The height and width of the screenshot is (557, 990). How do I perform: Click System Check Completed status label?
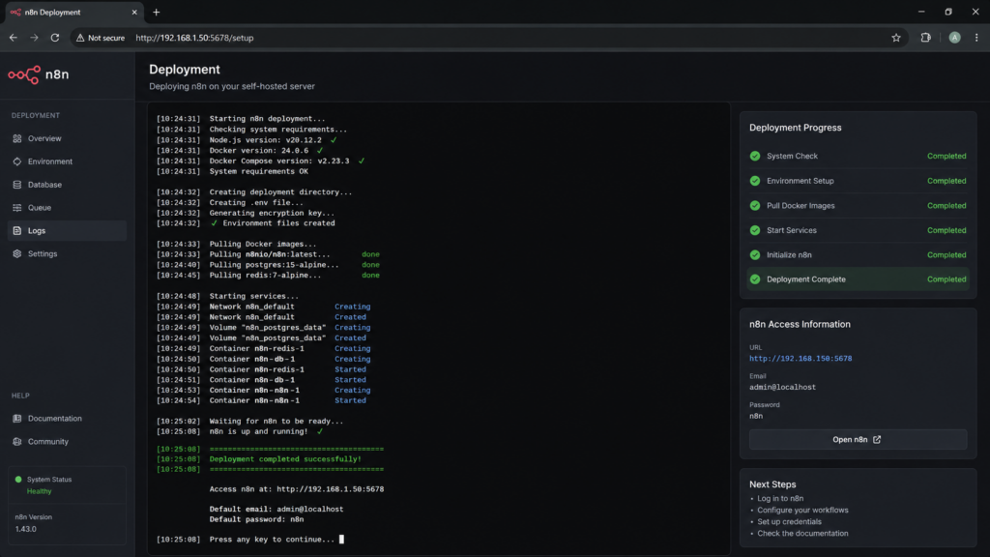pos(946,156)
